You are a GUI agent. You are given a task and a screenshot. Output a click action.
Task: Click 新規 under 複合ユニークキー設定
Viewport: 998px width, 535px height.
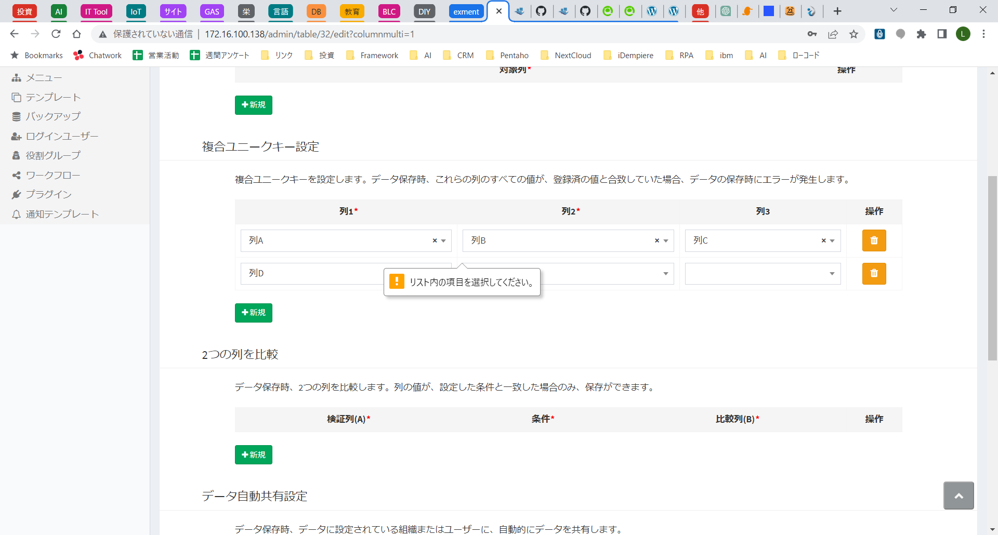pos(253,313)
